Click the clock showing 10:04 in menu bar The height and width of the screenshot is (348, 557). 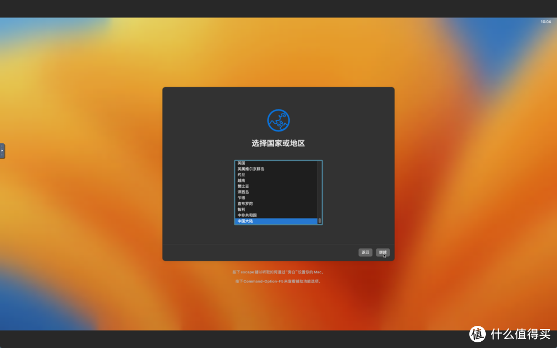545,22
